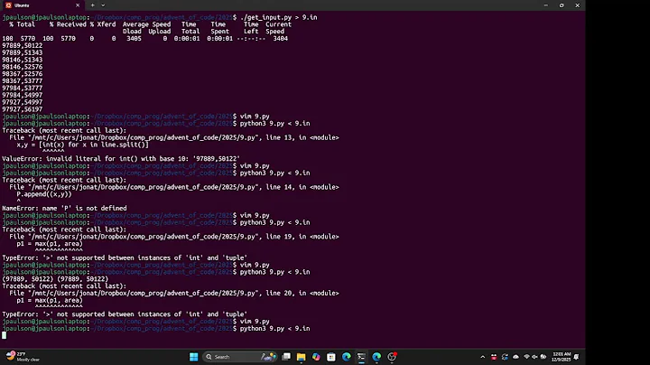Open the notifications bell icon

[577, 357]
